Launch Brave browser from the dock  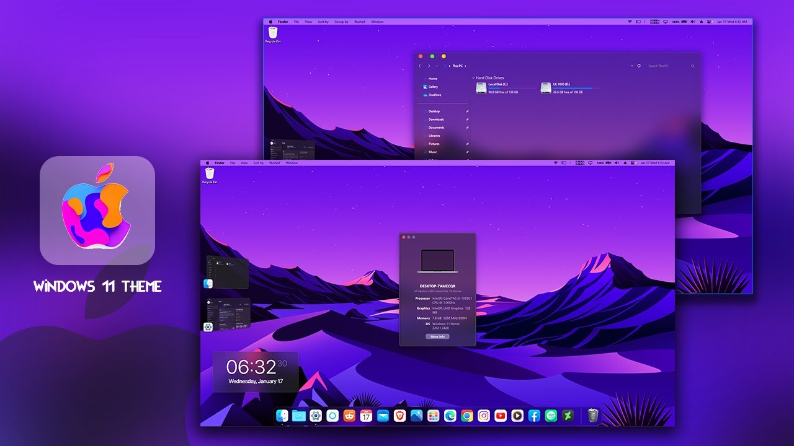coord(399,416)
